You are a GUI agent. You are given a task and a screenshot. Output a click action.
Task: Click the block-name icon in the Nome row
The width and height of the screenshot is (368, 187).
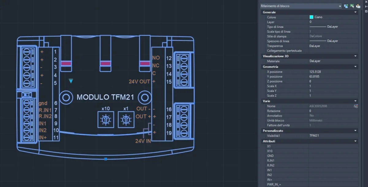(x=356, y=106)
